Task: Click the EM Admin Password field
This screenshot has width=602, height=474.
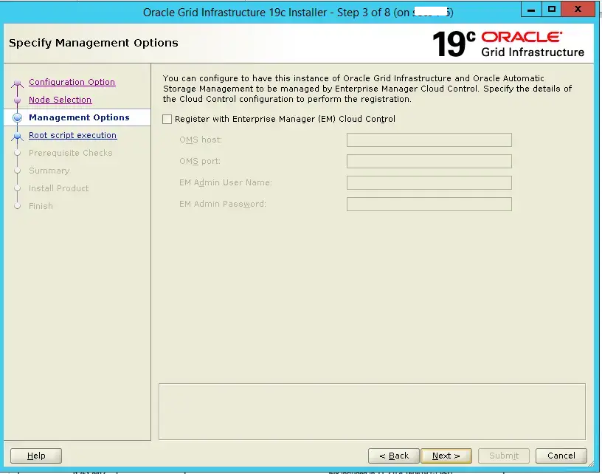Action: (429, 205)
